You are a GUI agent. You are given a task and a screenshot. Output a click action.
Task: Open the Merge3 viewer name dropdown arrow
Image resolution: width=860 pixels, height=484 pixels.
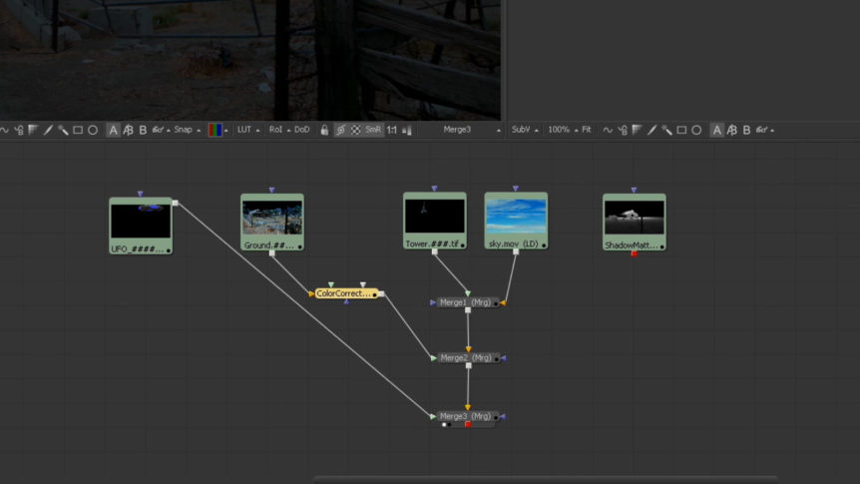(499, 131)
